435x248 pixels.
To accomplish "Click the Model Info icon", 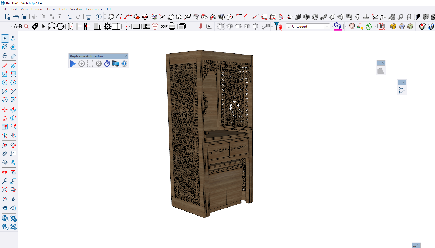I will (x=99, y=17).
